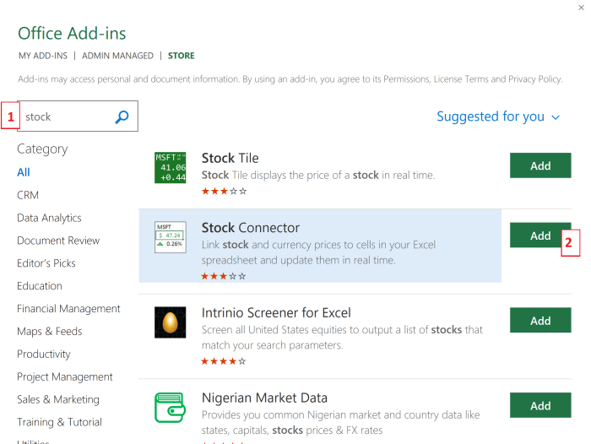Viewport: 591px width, 444px height.
Task: Click the Stock Connector star rating
Action: click(x=224, y=276)
